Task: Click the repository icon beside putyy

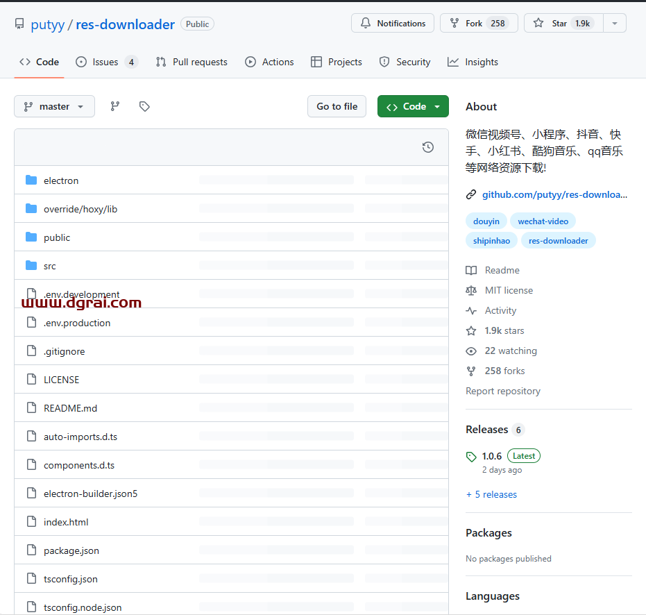Action: (19, 24)
